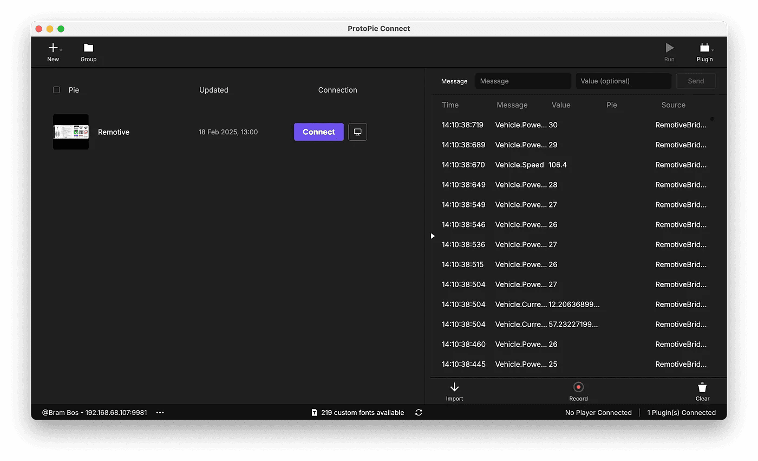Enable the Pie selection checkbox

pyautogui.click(x=56, y=89)
